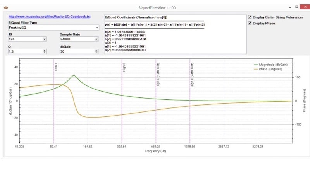
Task: Click the BiQuad Coefficients heading text
Action: click(136, 17)
